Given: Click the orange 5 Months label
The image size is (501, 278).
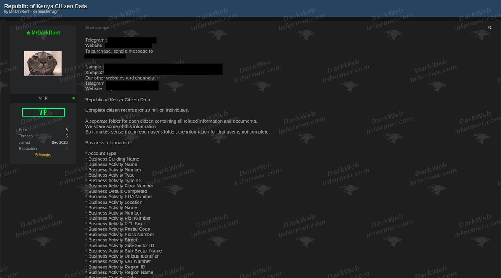Looking at the screenshot, I should click(x=43, y=155).
